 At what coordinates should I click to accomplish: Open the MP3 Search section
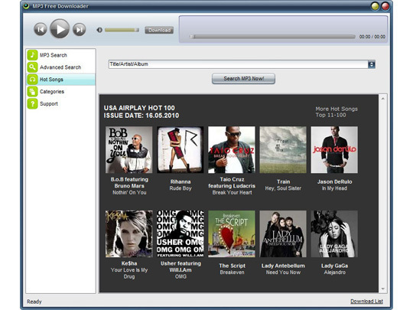pyautogui.click(x=61, y=55)
